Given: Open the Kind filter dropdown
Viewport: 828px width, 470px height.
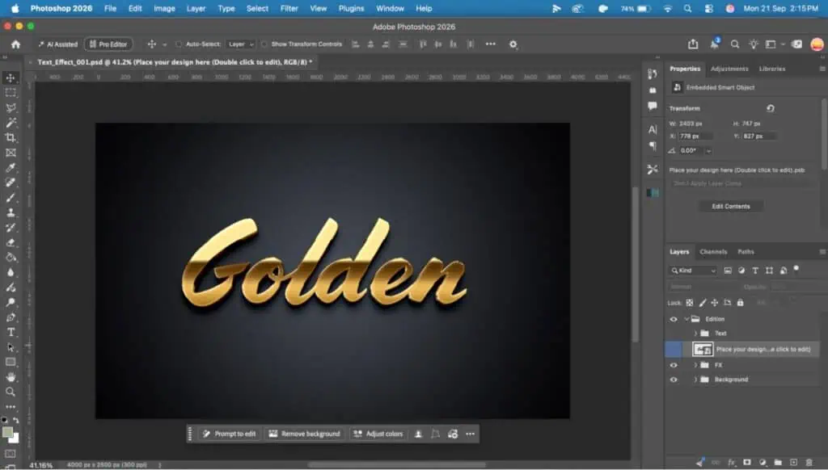Looking at the screenshot, I should 693,271.
